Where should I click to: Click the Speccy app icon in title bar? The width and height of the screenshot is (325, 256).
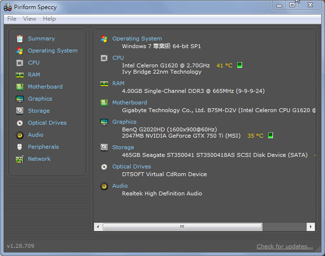pyautogui.click(x=8, y=7)
